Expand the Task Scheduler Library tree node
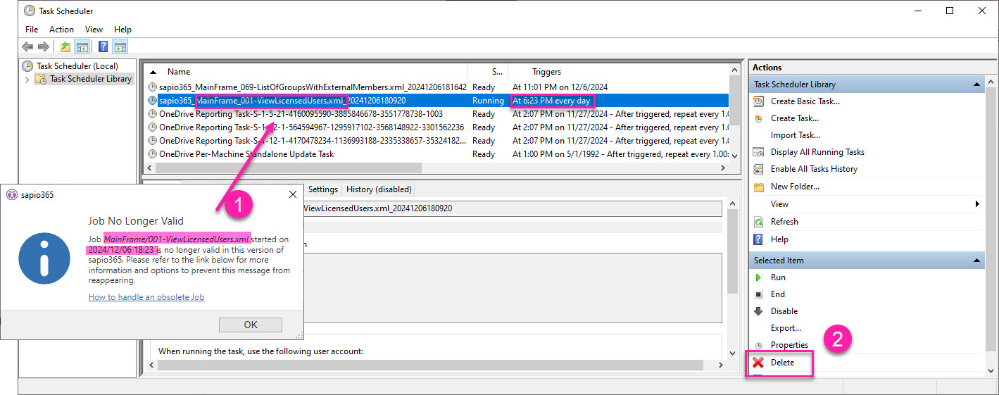The image size is (999, 395). (x=27, y=80)
